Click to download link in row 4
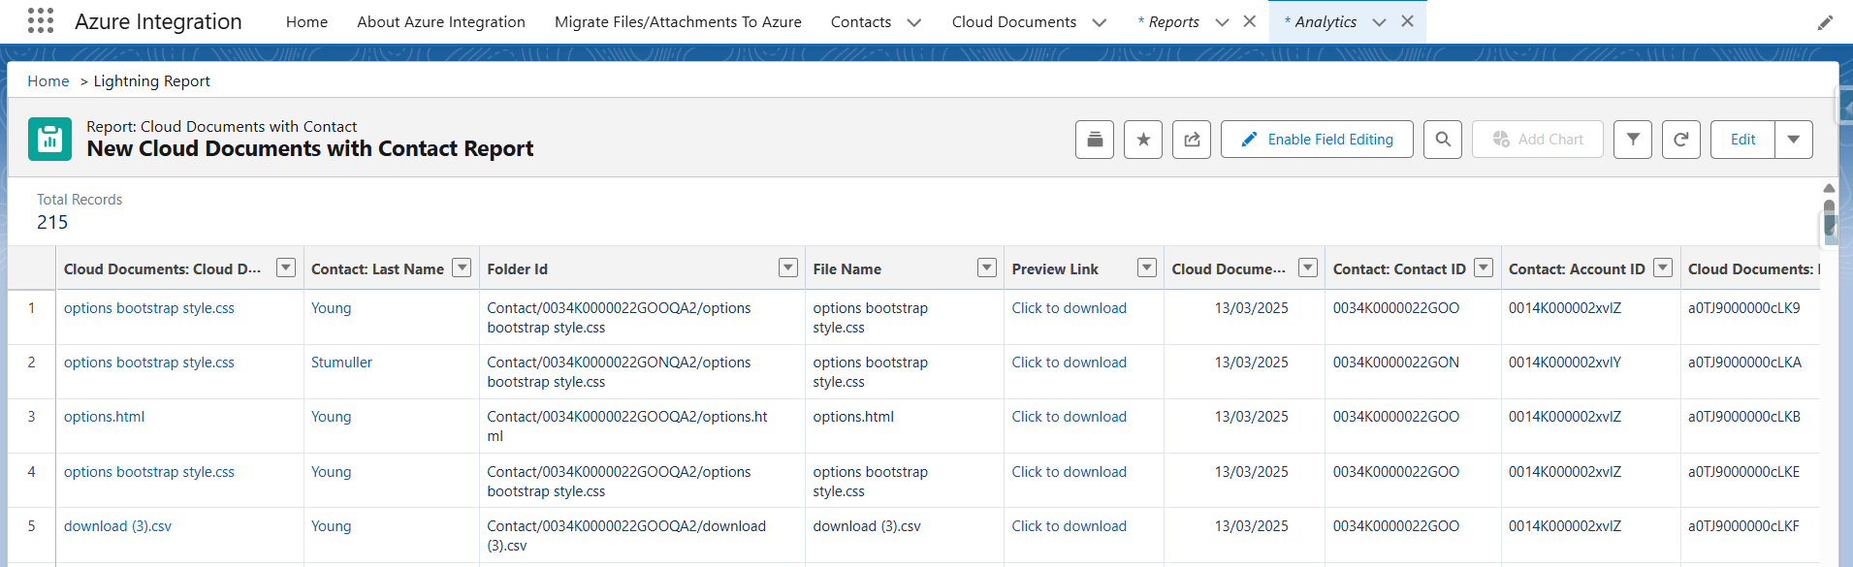The image size is (1853, 567). point(1069,472)
